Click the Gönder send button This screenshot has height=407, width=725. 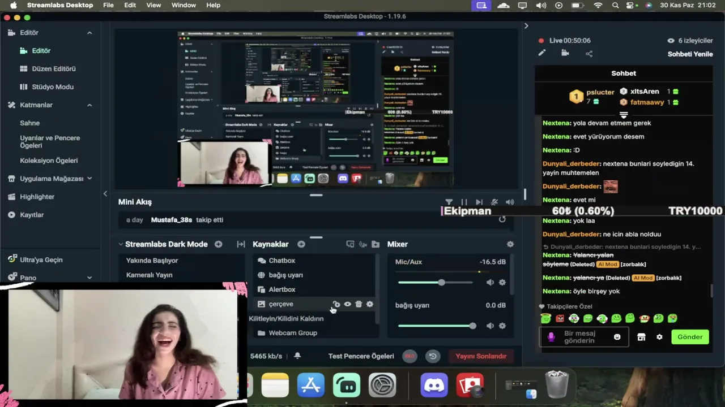[690, 337]
